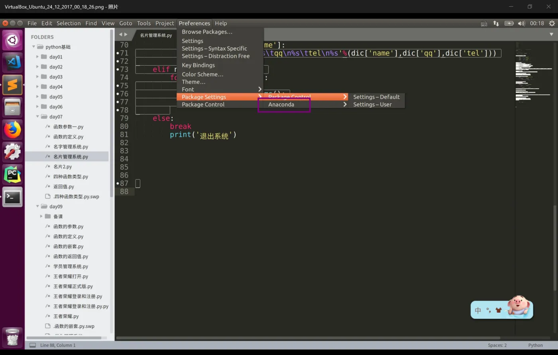Switch to the 名片管理系统.py tab
This screenshot has height=355, width=558.
coord(156,35)
